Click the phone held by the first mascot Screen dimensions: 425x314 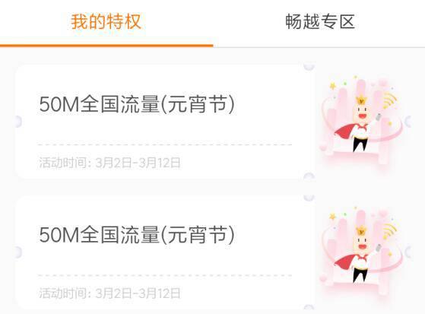tap(379, 116)
